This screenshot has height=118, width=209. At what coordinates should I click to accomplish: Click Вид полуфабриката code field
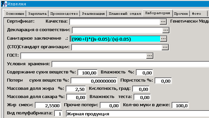[x=58, y=114]
